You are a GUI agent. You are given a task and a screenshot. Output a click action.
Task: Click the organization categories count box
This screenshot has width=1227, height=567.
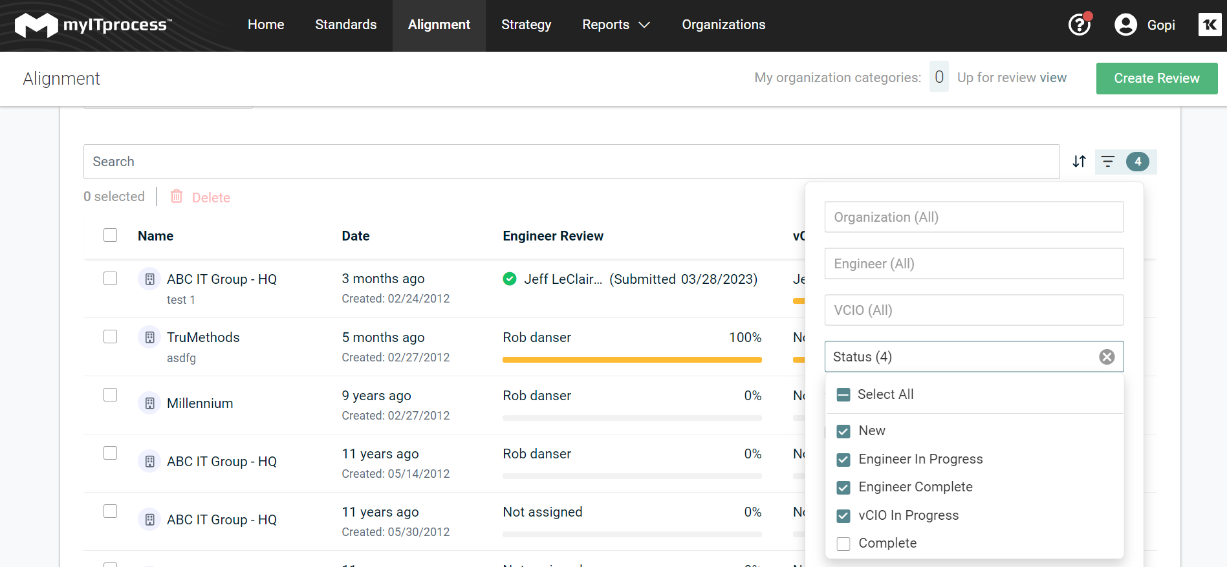(x=939, y=77)
